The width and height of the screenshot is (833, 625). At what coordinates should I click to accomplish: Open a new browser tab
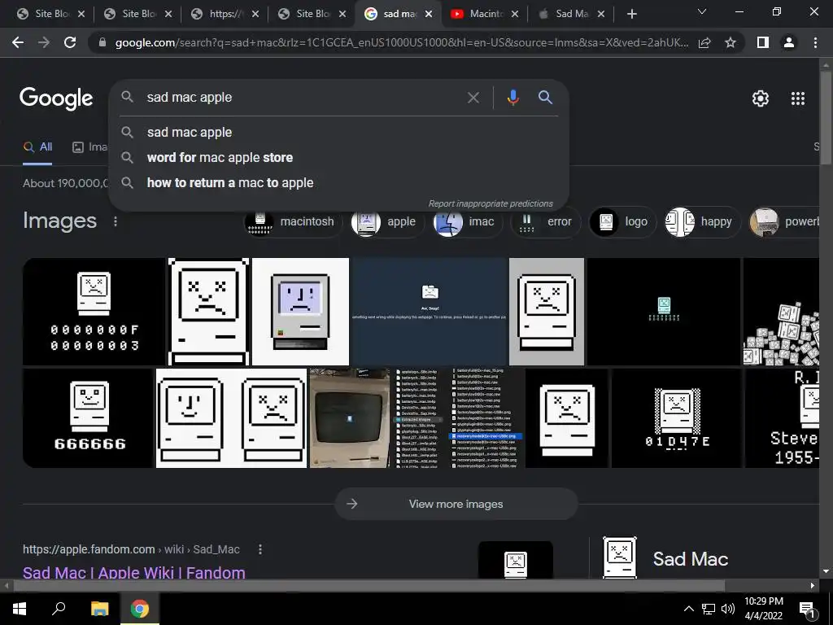click(x=631, y=15)
